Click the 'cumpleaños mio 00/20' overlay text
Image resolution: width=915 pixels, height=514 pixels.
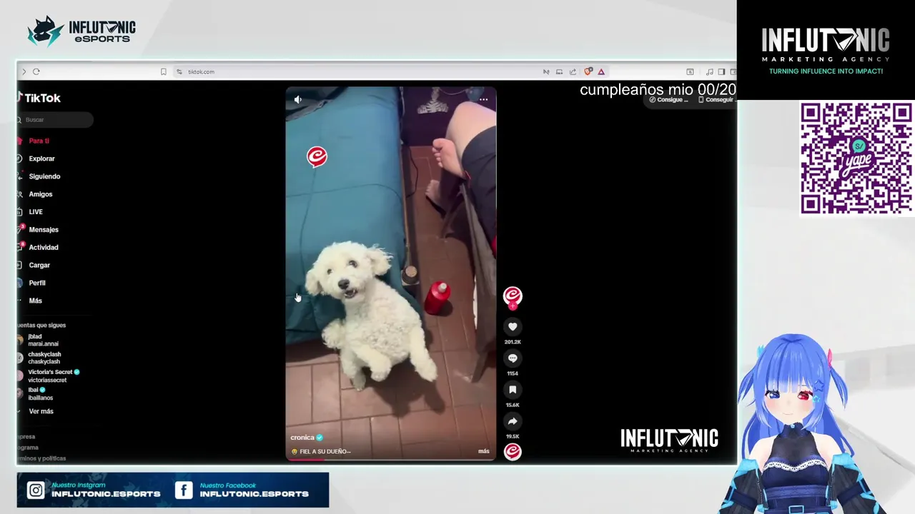(658, 90)
